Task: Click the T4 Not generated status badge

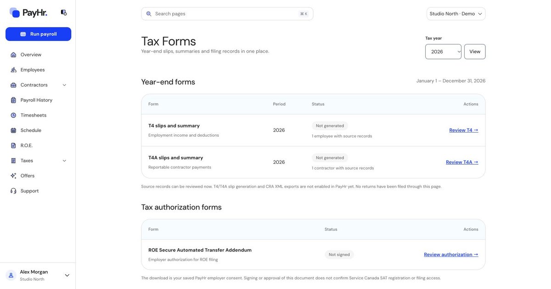Action: (330, 126)
